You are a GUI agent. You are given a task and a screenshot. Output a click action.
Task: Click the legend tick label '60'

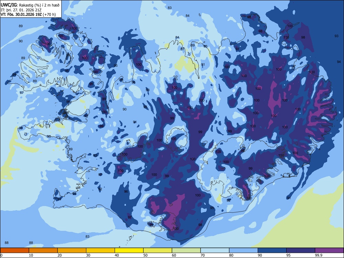[174, 255]
